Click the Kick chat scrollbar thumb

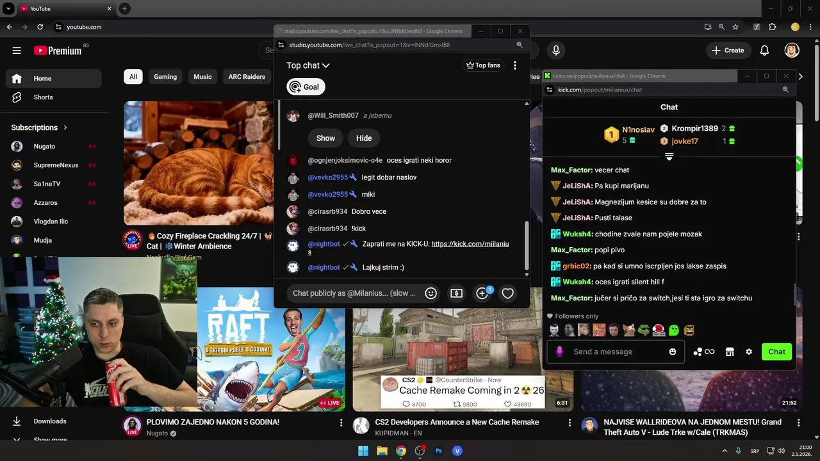(x=795, y=296)
